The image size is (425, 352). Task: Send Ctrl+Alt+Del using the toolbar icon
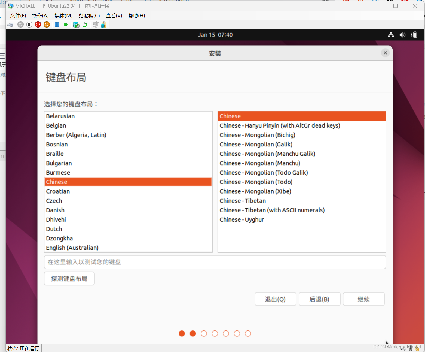click(11, 25)
